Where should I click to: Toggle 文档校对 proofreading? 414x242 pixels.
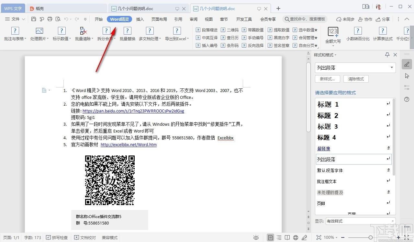[85, 237]
